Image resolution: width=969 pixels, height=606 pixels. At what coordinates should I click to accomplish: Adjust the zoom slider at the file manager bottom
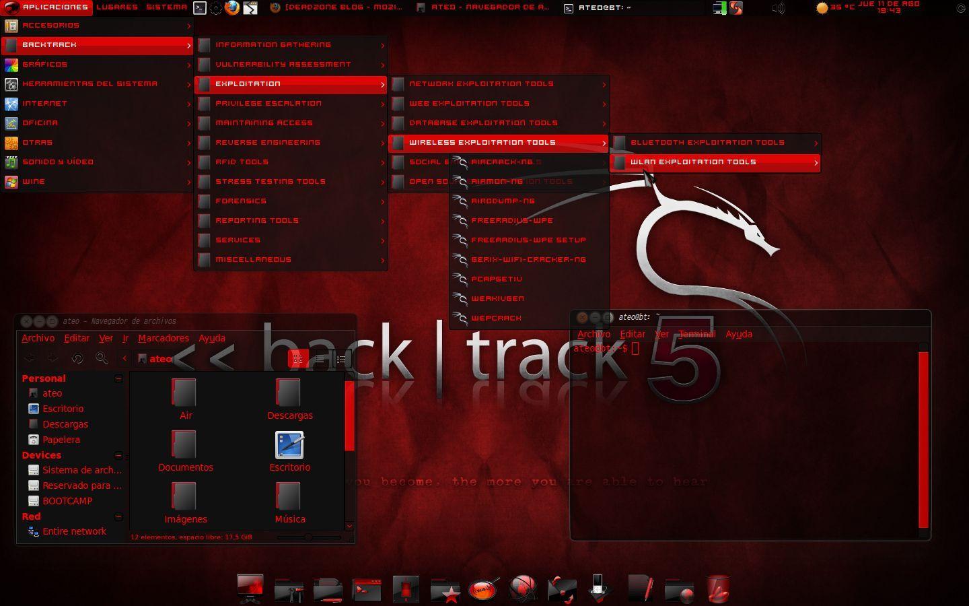308,537
